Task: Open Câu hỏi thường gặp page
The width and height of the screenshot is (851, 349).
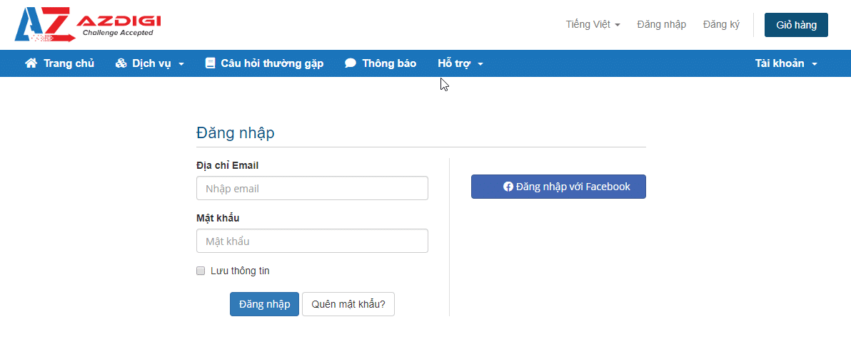Action: (x=272, y=63)
